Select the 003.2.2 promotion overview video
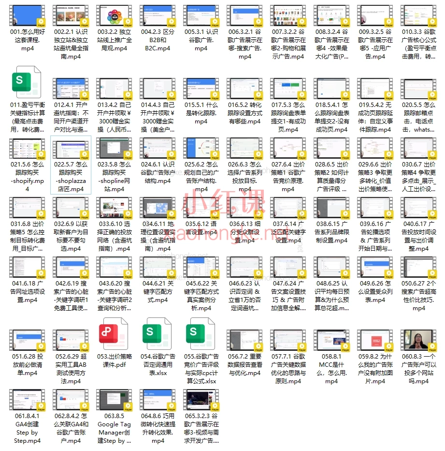 point(115,18)
